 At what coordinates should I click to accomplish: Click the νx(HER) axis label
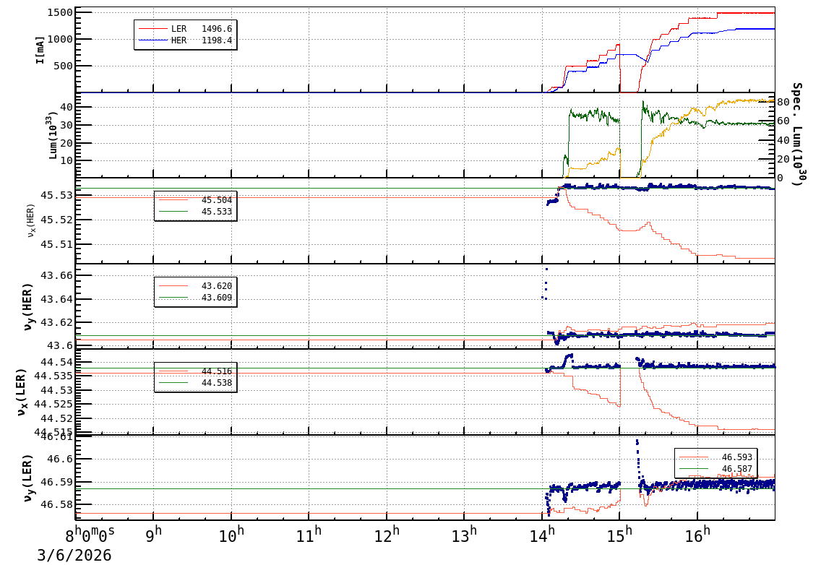click(x=31, y=220)
